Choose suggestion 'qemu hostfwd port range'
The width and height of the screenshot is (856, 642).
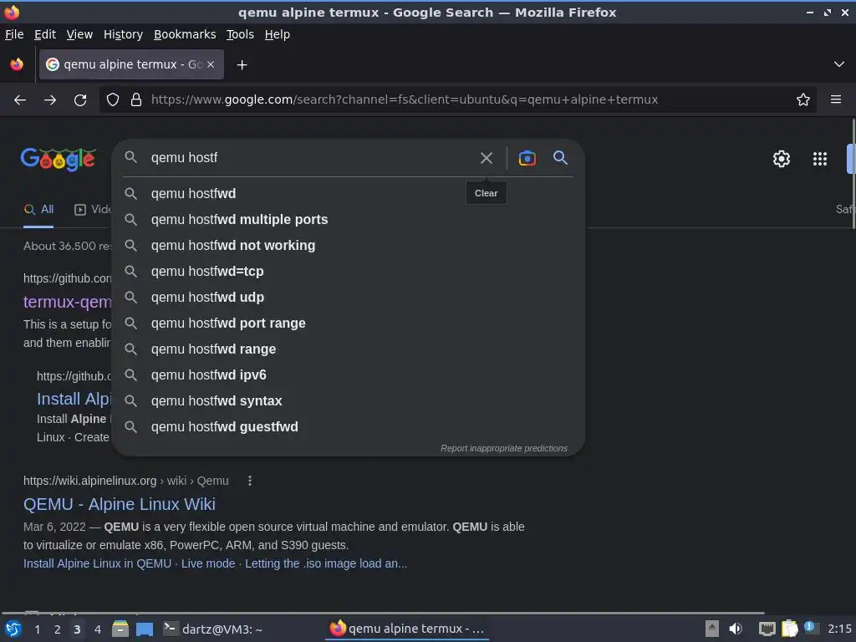coord(349,324)
